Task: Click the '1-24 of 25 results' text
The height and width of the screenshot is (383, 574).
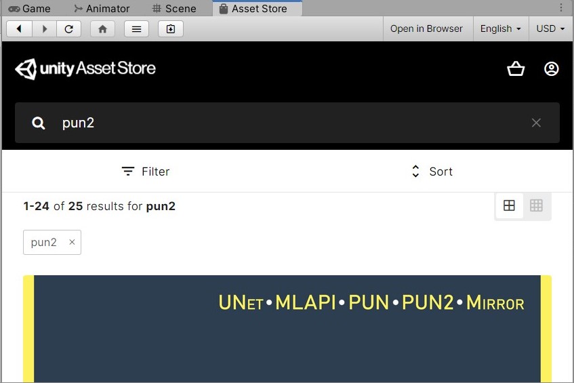Action: (100, 206)
